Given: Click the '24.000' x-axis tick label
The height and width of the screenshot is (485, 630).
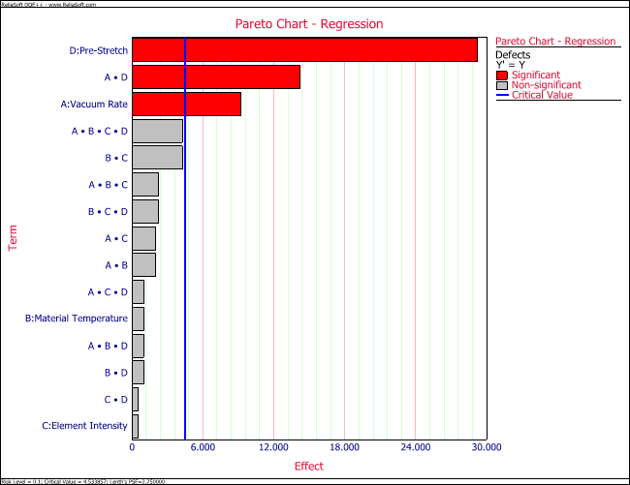Looking at the screenshot, I should (416, 447).
